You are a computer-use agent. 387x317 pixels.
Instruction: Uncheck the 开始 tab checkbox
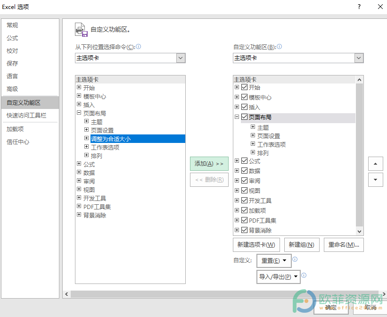tap(244, 87)
